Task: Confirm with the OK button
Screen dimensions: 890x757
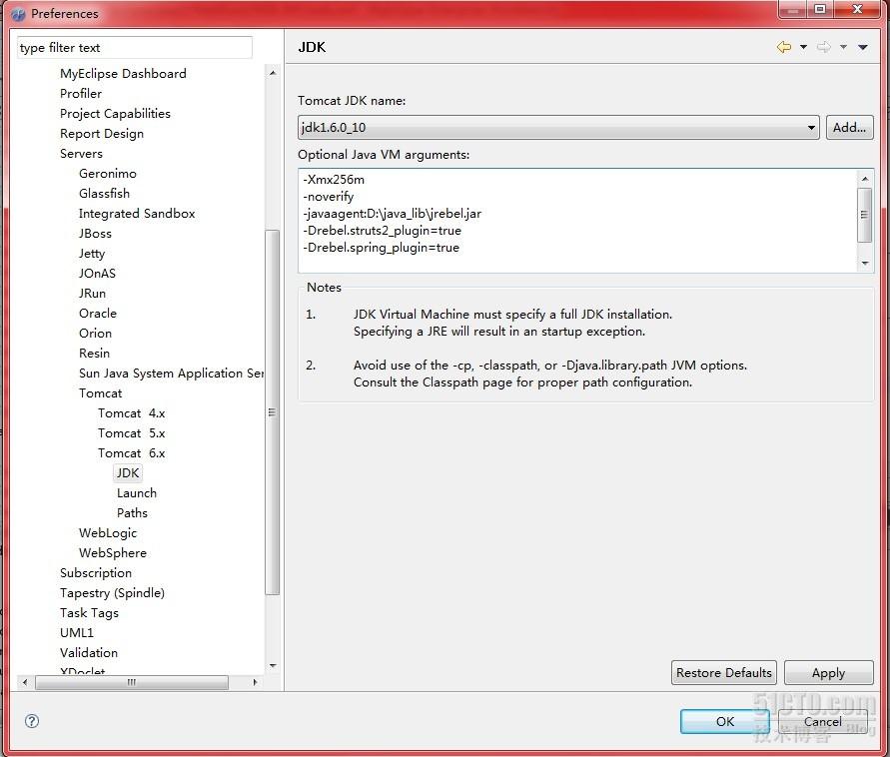Action: (725, 721)
